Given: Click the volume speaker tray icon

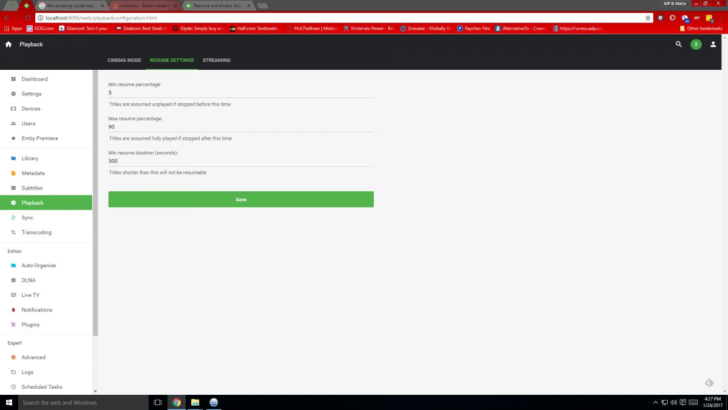Looking at the screenshot, I should (x=673, y=402).
